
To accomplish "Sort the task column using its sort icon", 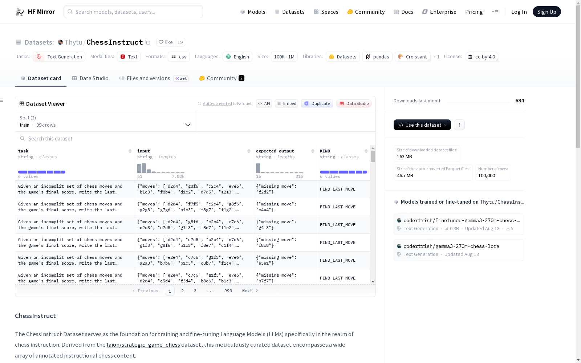I will point(130,151).
